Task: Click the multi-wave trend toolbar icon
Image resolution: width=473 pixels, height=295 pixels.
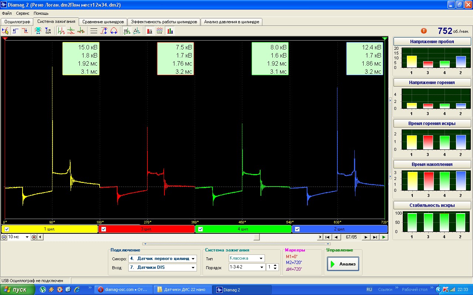Action: pos(160,31)
